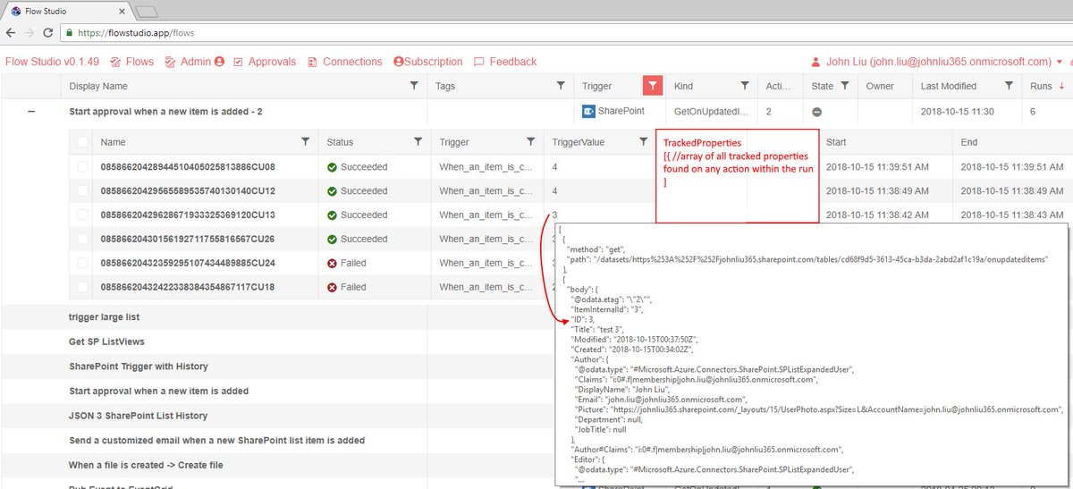Open run 08586620432359295107434489885CU24

(188, 264)
